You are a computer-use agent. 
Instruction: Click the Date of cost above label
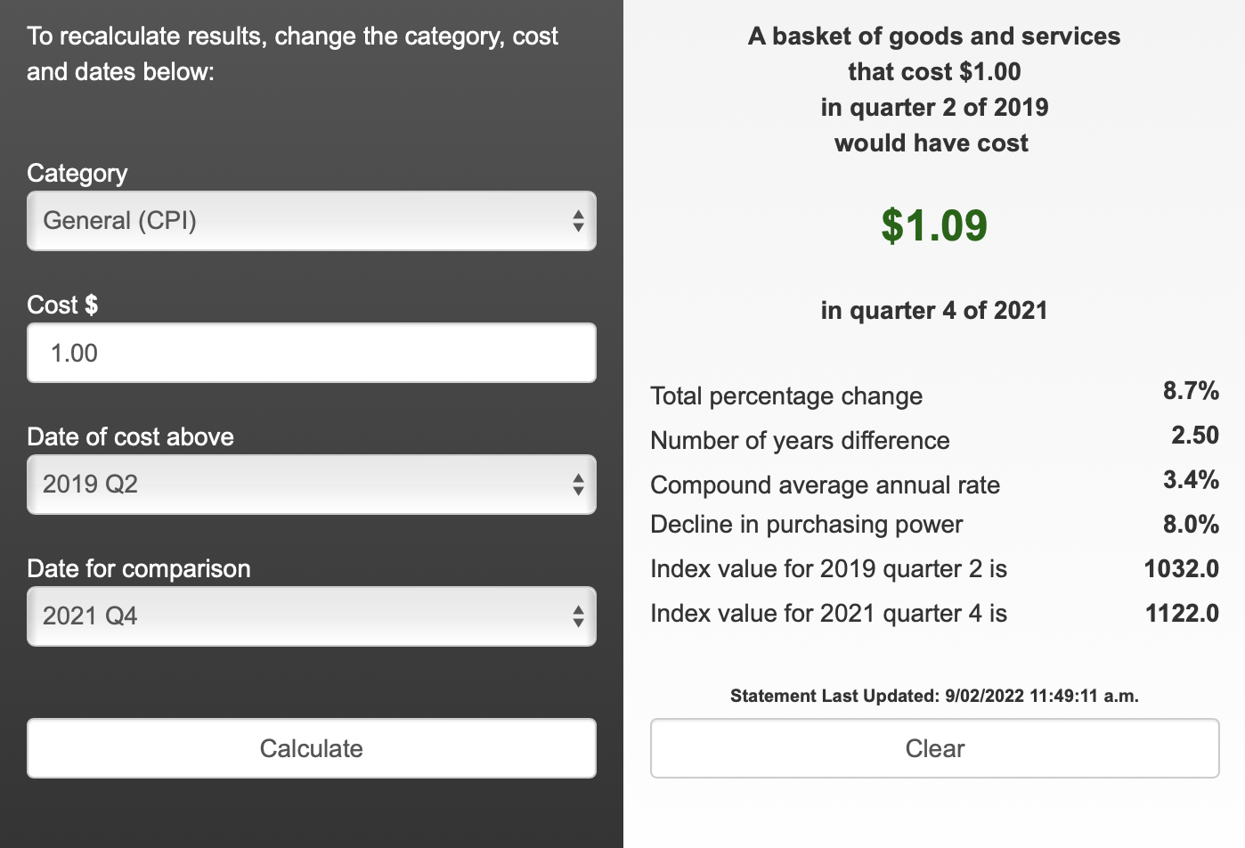tap(130, 436)
